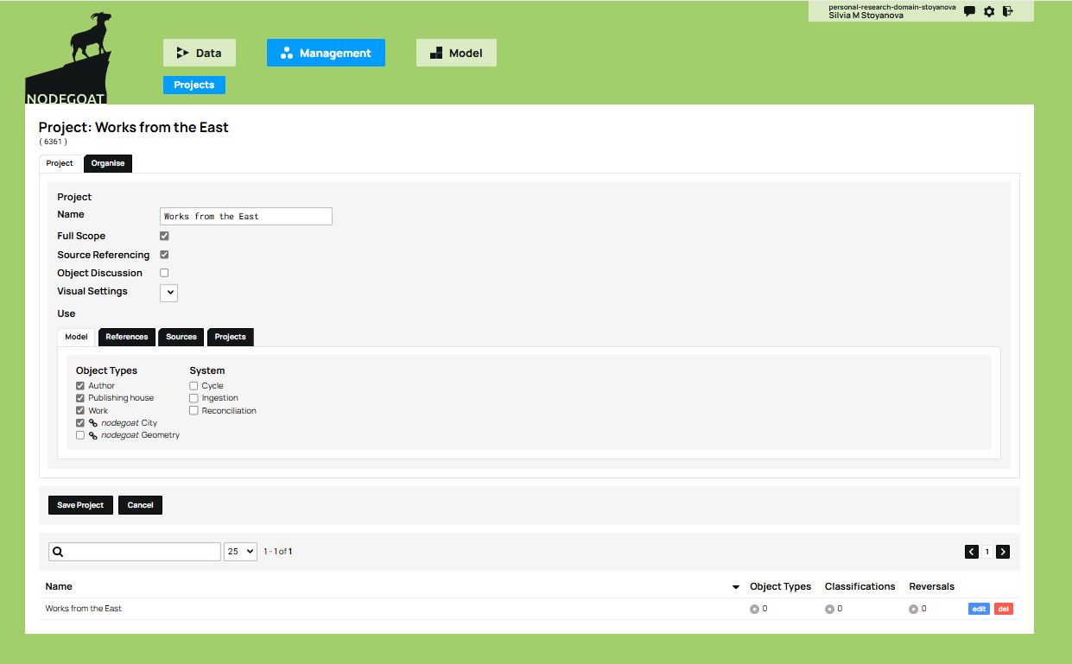
Task: Open the messages chat bubble icon
Action: [969, 12]
